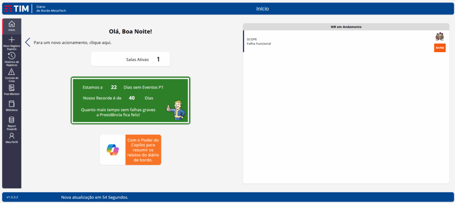Open the Console de Crise warning icon

click(12, 73)
